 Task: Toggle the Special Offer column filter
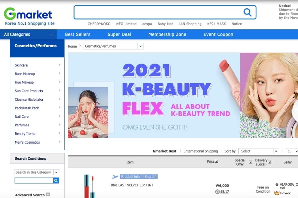(250, 162)
